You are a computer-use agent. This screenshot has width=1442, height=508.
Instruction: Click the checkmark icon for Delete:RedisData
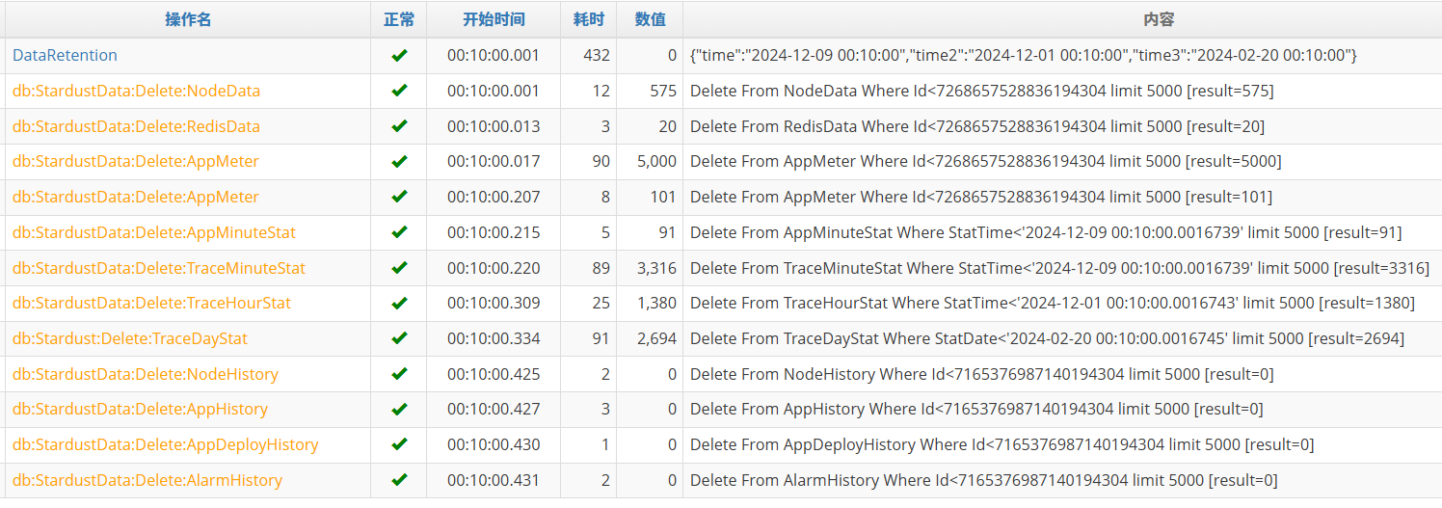click(399, 126)
